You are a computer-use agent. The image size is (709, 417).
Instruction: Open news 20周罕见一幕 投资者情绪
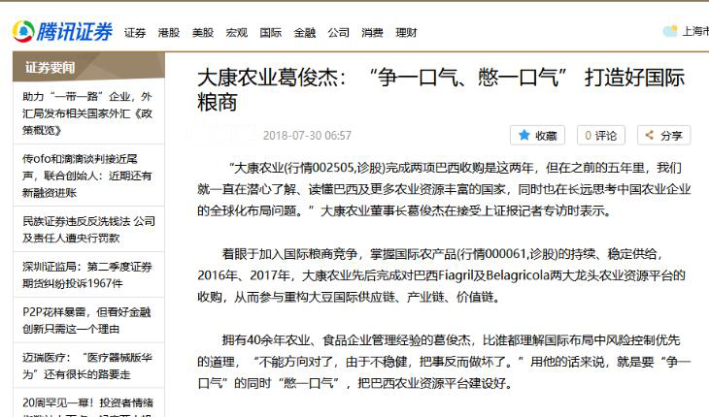click(x=88, y=406)
